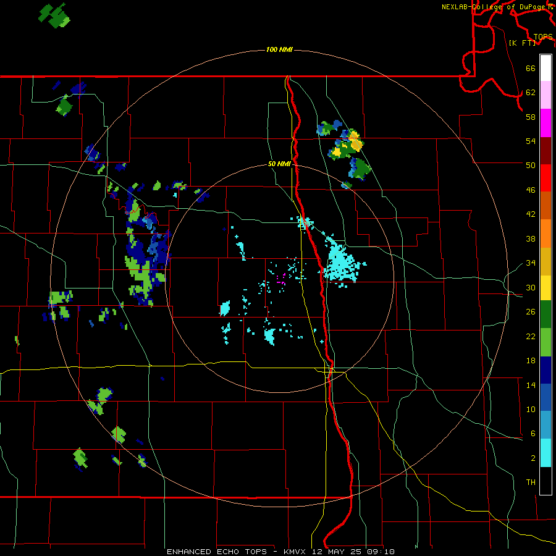Click the legend value "50"

pos(531,165)
